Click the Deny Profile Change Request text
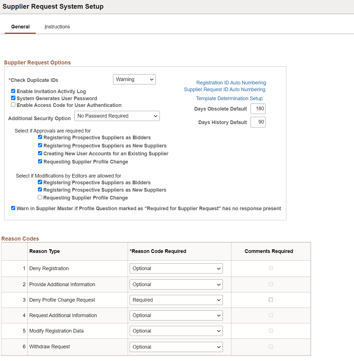Viewport: 354px width, 361px height. (x=62, y=300)
